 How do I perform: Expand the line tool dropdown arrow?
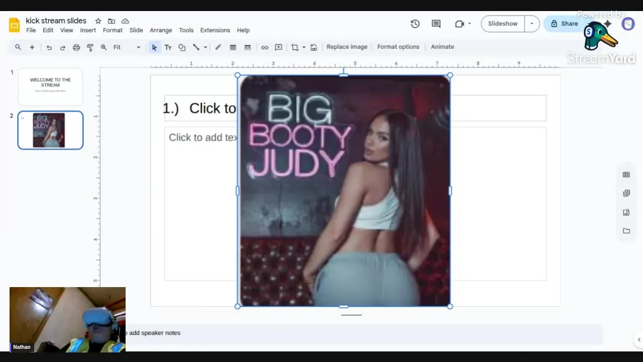(205, 47)
